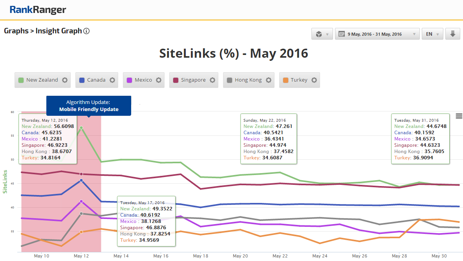463x261 pixels.
Task: Click Canada blue color swatch
Action: coord(82,80)
